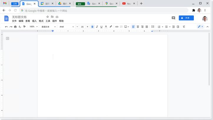Click the print icon in toolbar

click(x=15, y=27)
